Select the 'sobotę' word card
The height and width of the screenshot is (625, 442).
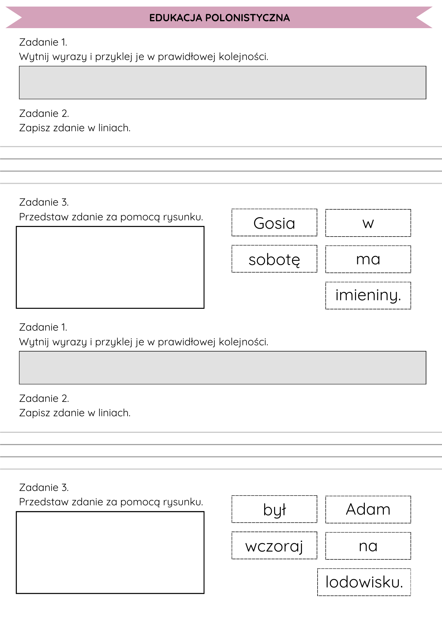pos(274,259)
